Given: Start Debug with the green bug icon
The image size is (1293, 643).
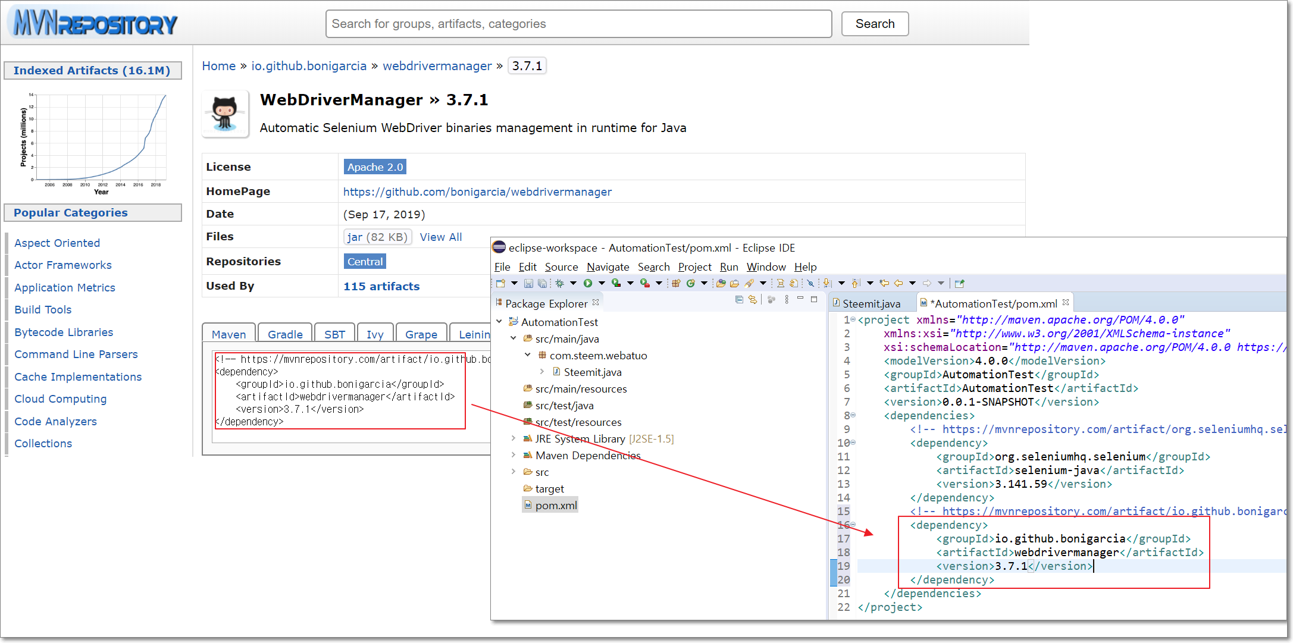Looking at the screenshot, I should [559, 283].
